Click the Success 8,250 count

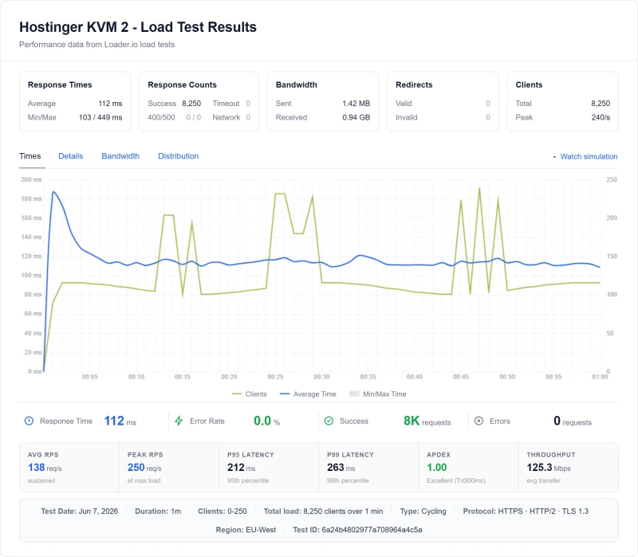191,104
